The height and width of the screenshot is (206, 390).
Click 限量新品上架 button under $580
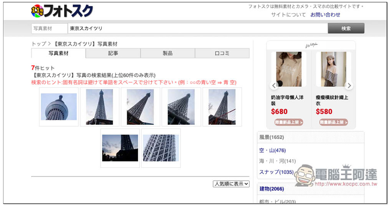(333, 122)
